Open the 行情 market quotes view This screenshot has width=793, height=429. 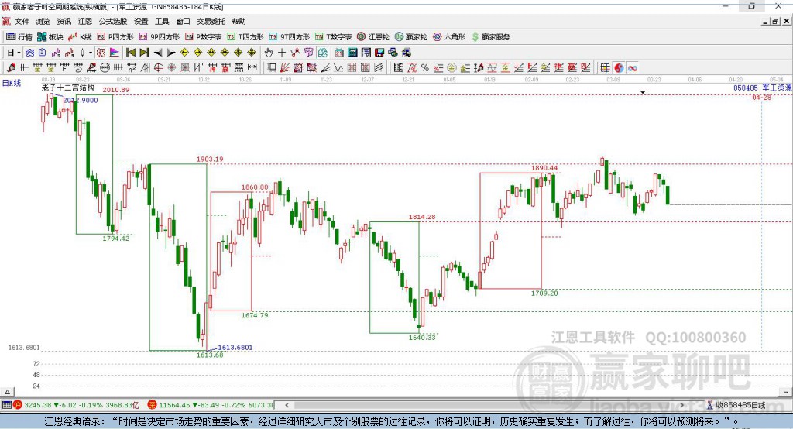(19, 37)
